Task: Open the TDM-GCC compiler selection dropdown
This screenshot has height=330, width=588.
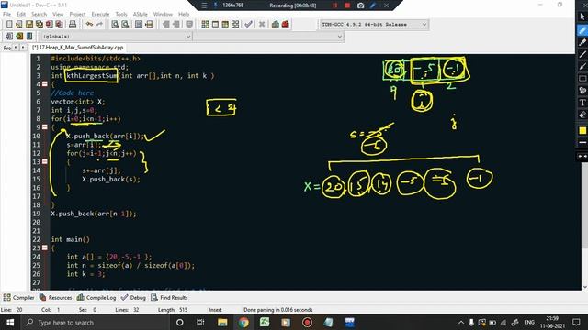Action: (x=374, y=25)
